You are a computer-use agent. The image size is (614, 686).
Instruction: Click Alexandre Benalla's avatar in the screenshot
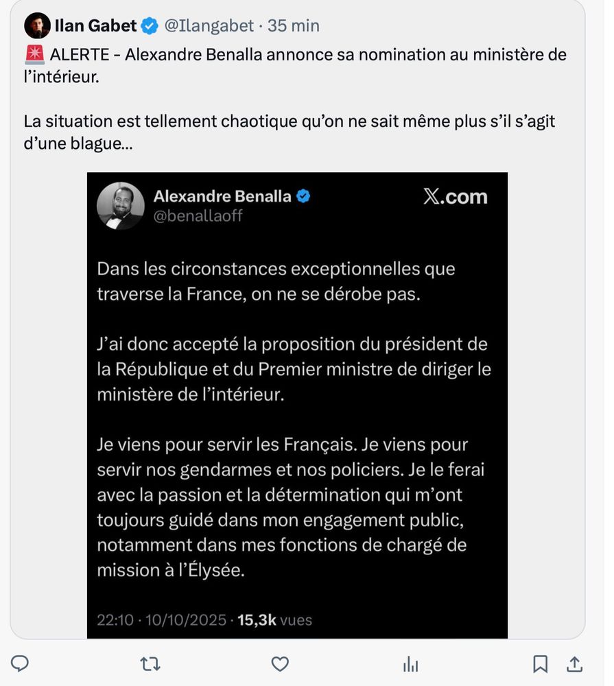click(121, 206)
